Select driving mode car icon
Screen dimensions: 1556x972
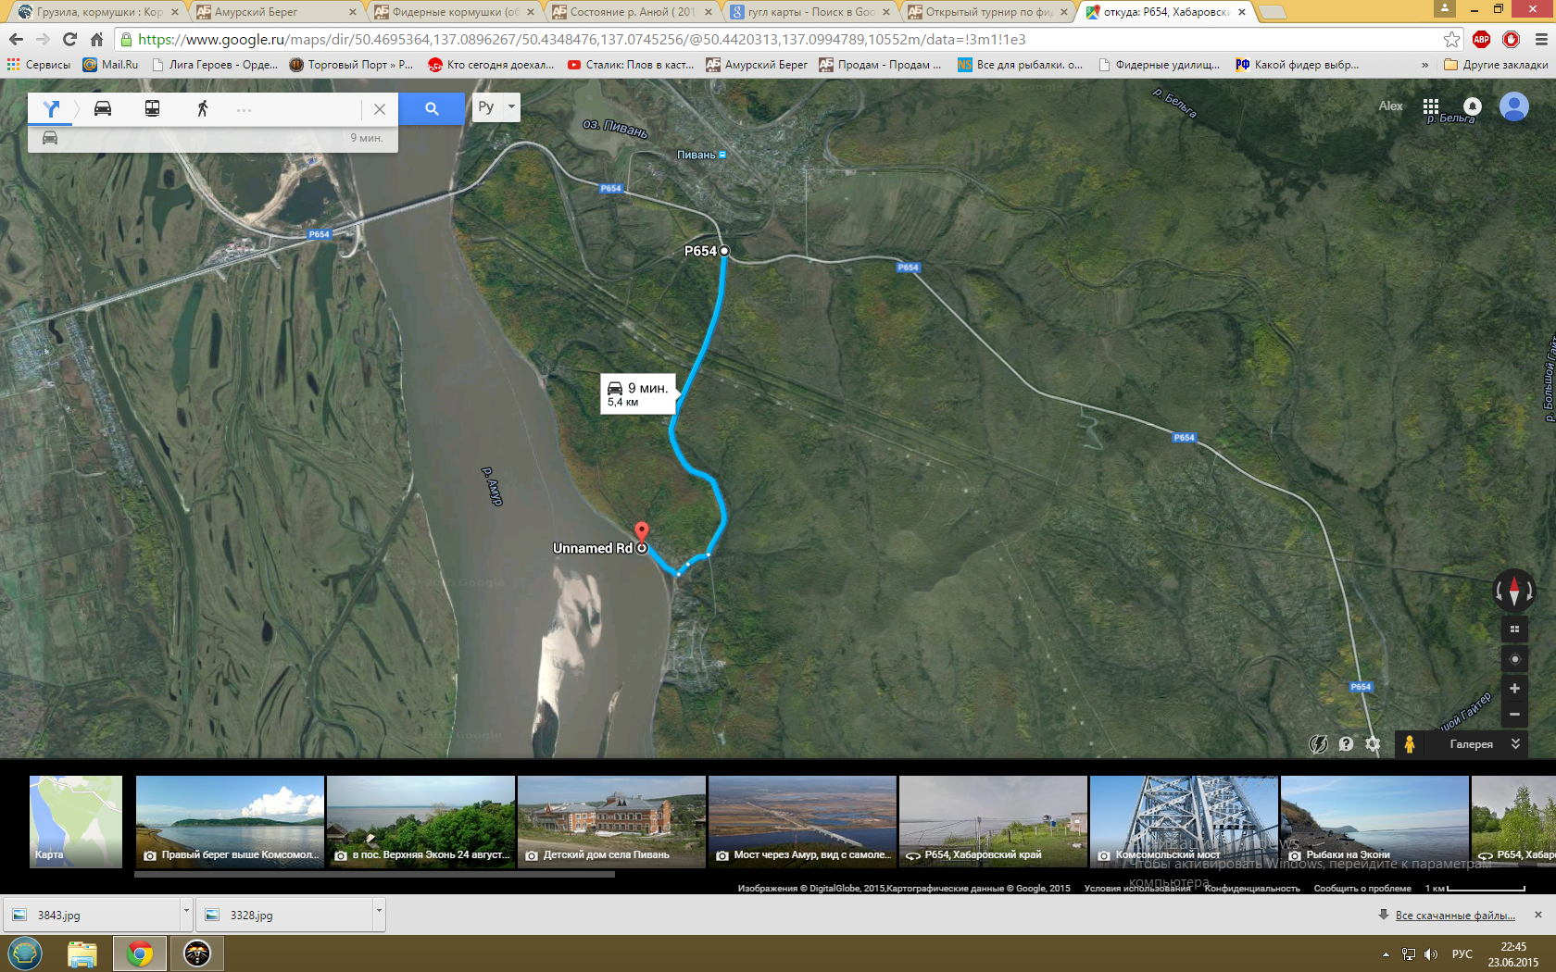click(x=103, y=108)
